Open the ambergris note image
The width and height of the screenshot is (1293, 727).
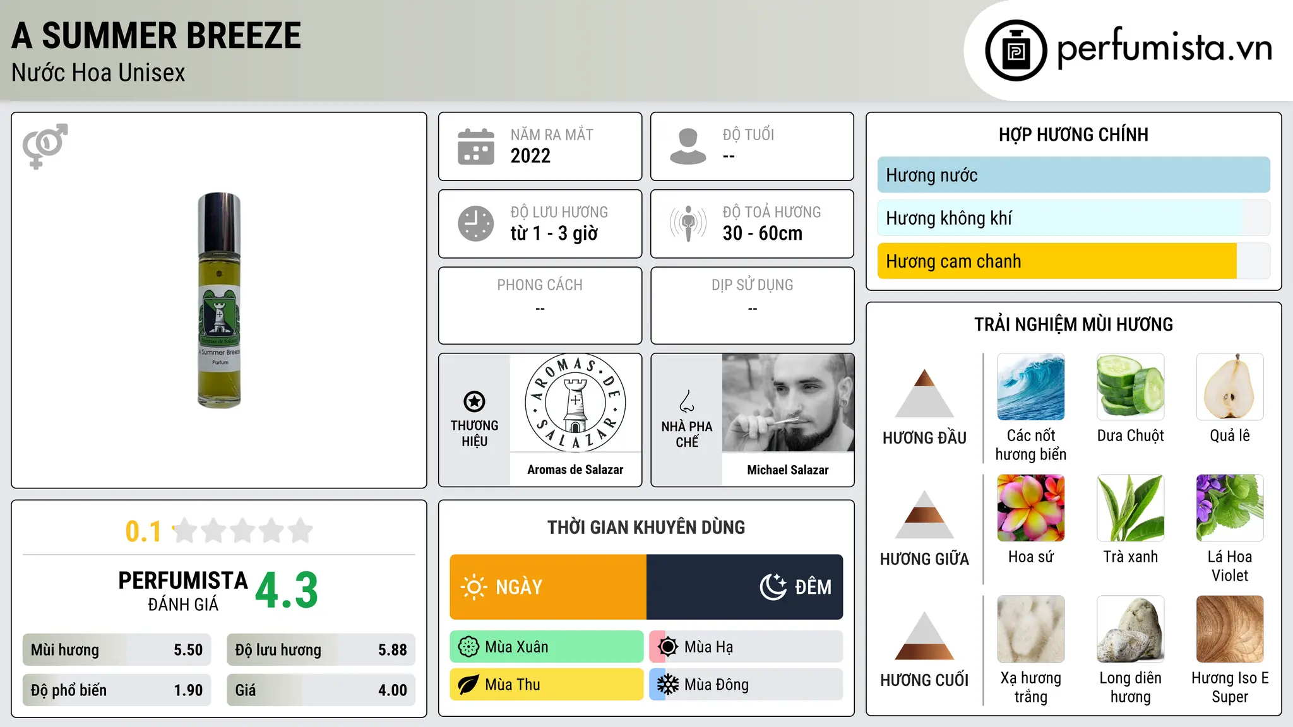pos(1130,629)
